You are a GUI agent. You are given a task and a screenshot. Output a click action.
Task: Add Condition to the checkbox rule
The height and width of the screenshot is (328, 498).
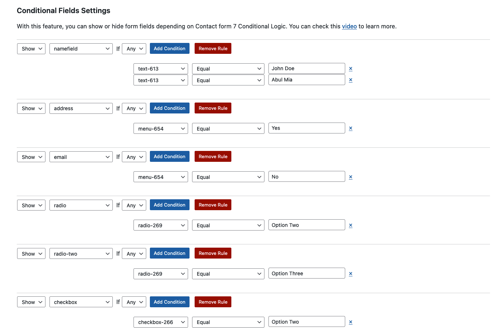pyautogui.click(x=170, y=302)
